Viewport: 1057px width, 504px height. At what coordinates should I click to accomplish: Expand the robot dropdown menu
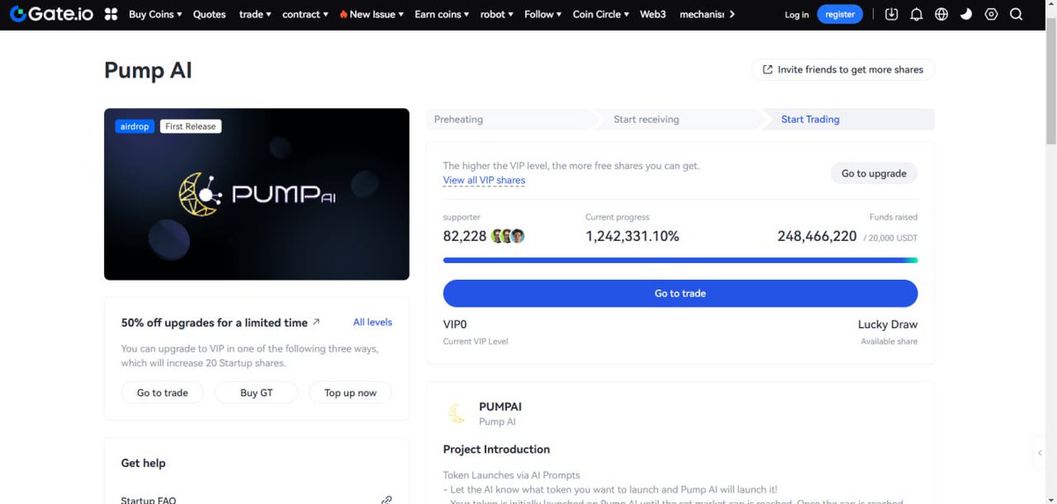(x=497, y=14)
